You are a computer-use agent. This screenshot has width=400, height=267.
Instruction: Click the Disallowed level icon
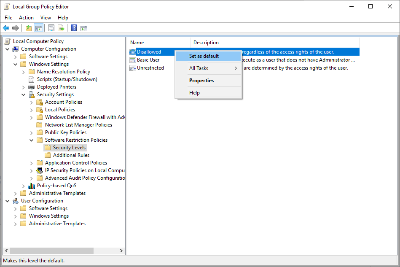coord(133,52)
